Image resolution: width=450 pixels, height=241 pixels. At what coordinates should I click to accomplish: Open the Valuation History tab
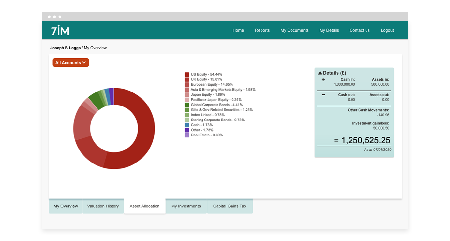tap(103, 206)
